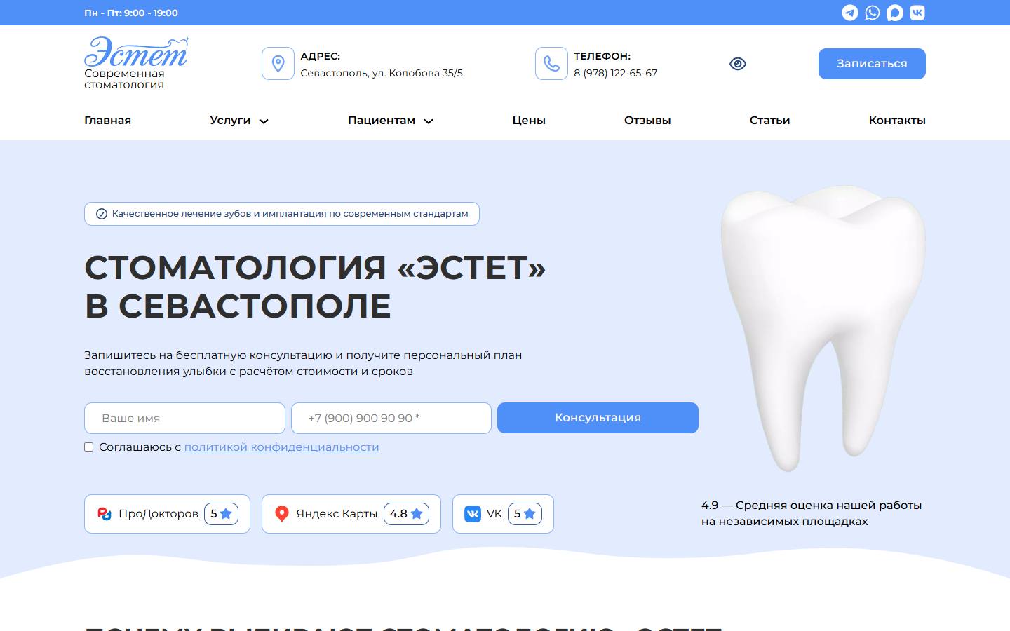Open the Telegram icon in top bar

coord(849,13)
